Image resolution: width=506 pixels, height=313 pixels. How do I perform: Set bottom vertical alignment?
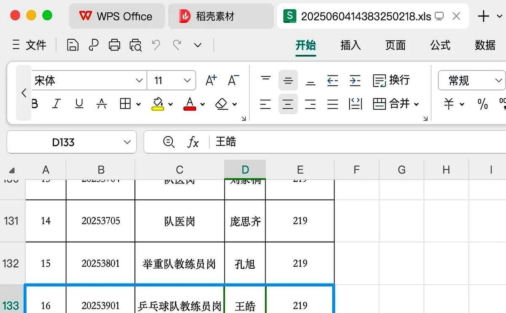(x=310, y=80)
